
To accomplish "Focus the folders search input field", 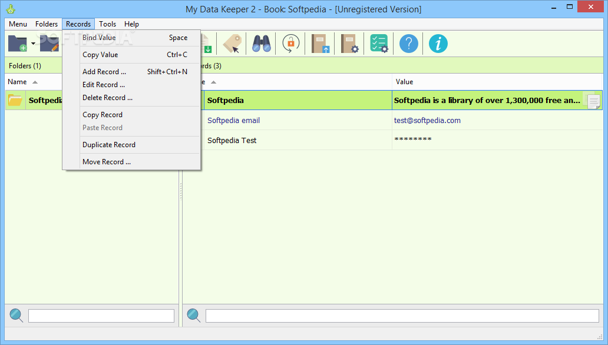I will pyautogui.click(x=101, y=316).
